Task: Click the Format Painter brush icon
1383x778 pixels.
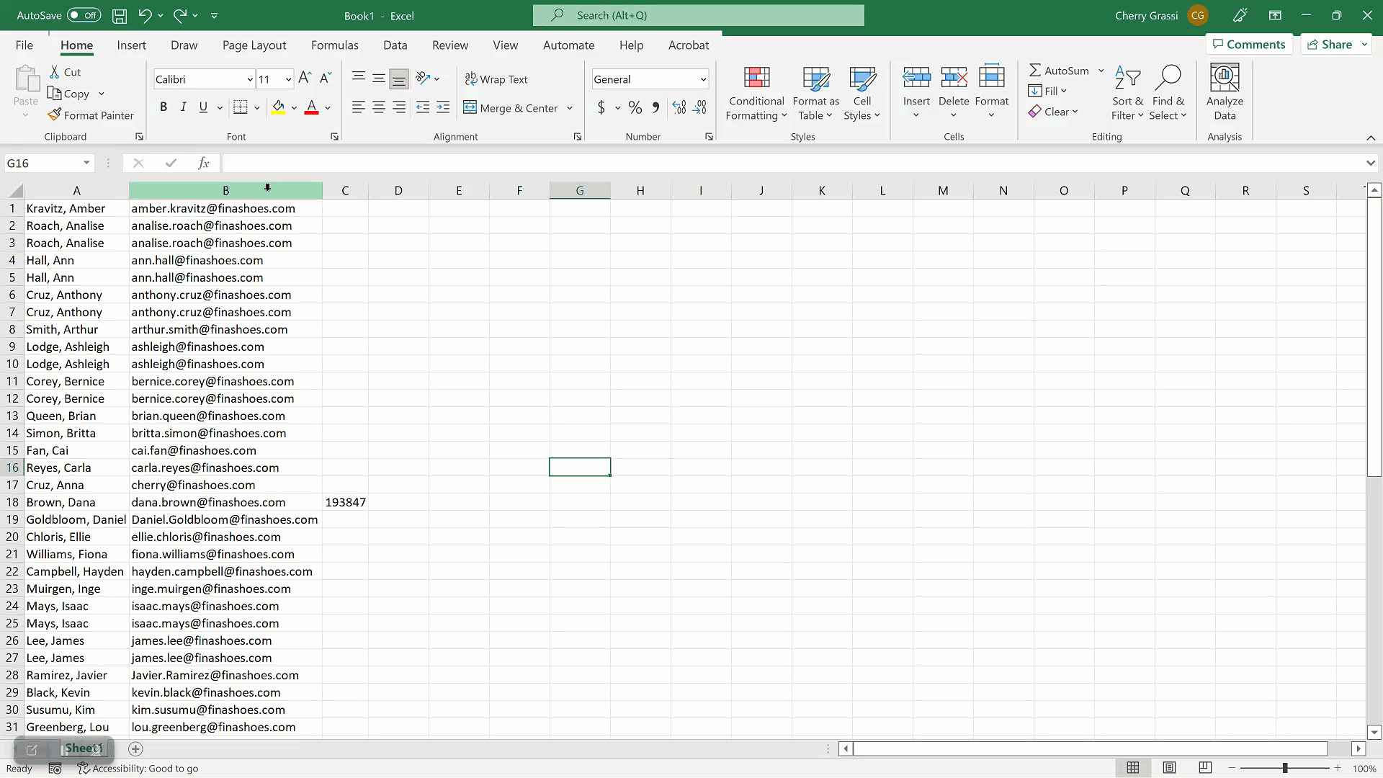Action: pyautogui.click(x=55, y=115)
